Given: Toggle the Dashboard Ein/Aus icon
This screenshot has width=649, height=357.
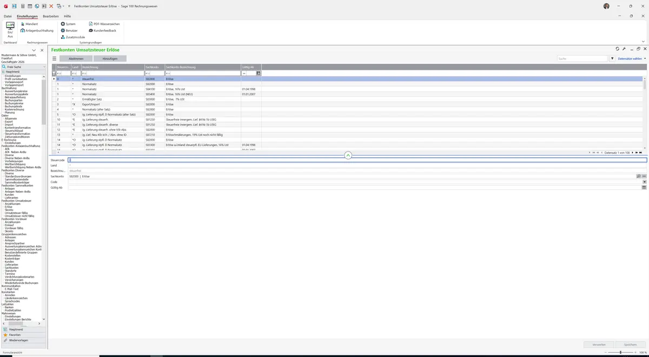Looking at the screenshot, I should 10,29.
